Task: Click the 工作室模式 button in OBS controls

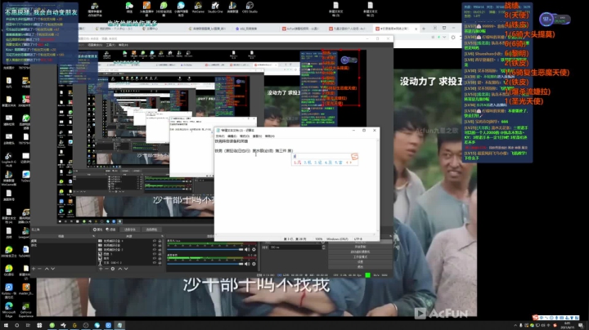Action: pos(360,256)
